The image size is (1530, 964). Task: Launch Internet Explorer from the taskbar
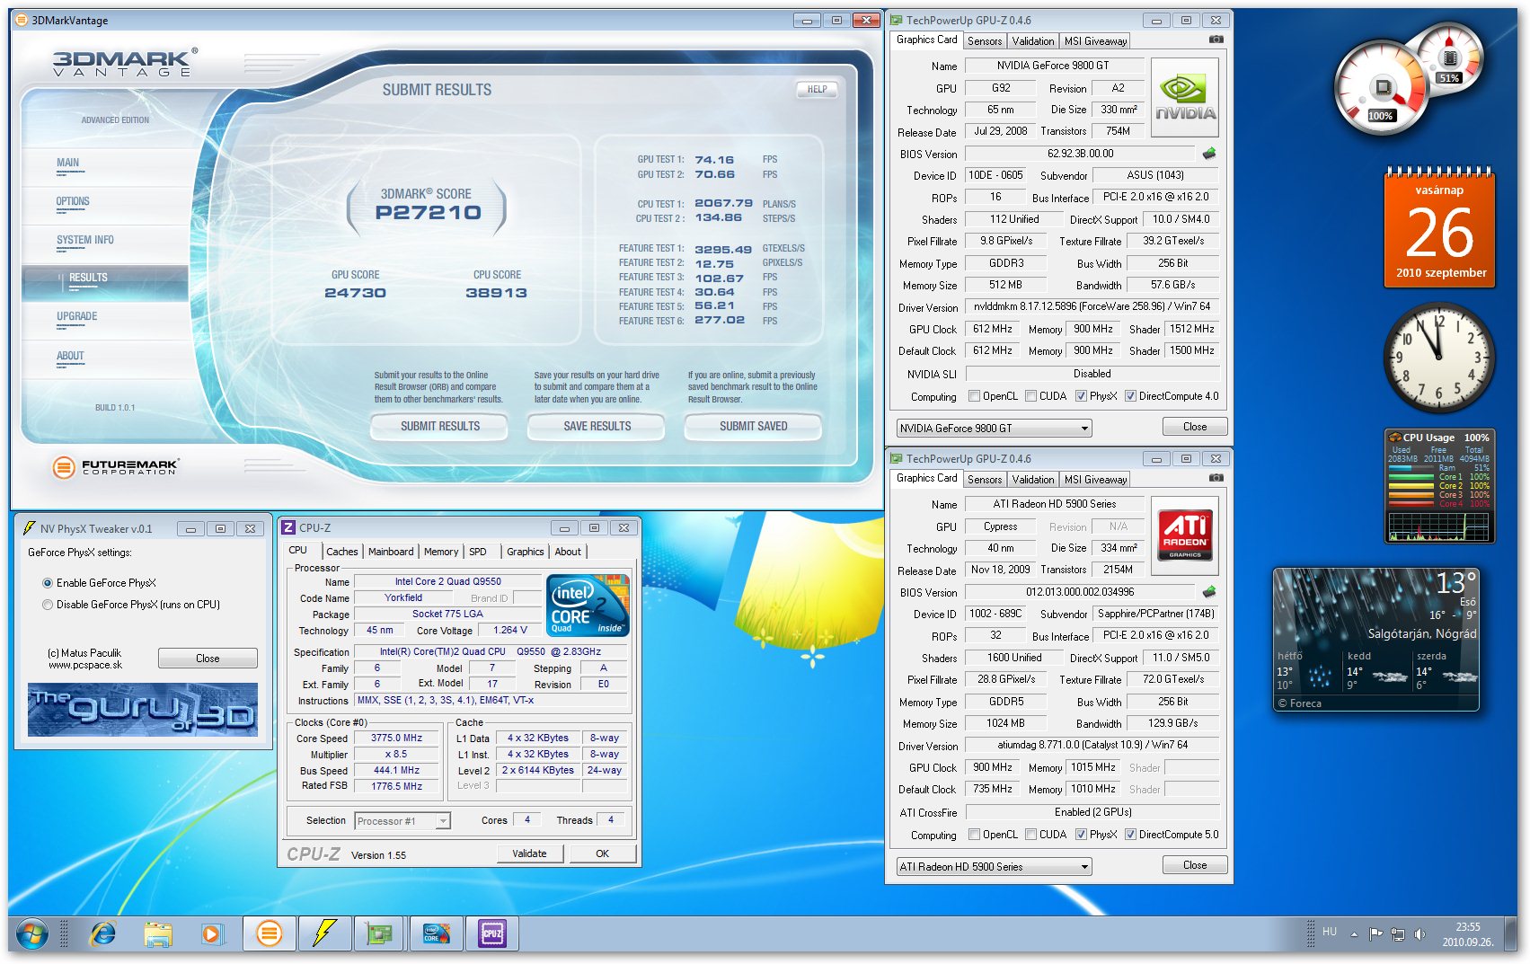(103, 934)
